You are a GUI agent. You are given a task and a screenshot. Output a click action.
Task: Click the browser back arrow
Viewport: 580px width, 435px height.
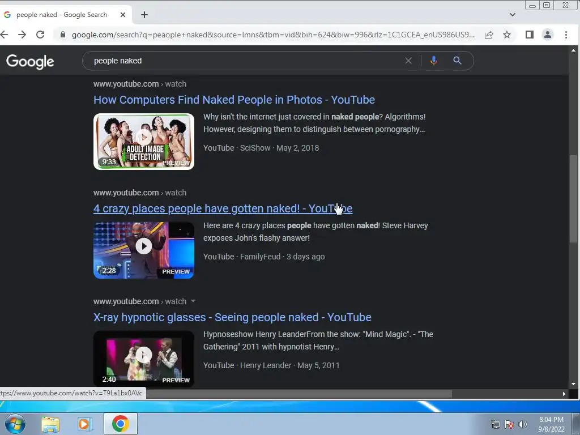pos(4,35)
